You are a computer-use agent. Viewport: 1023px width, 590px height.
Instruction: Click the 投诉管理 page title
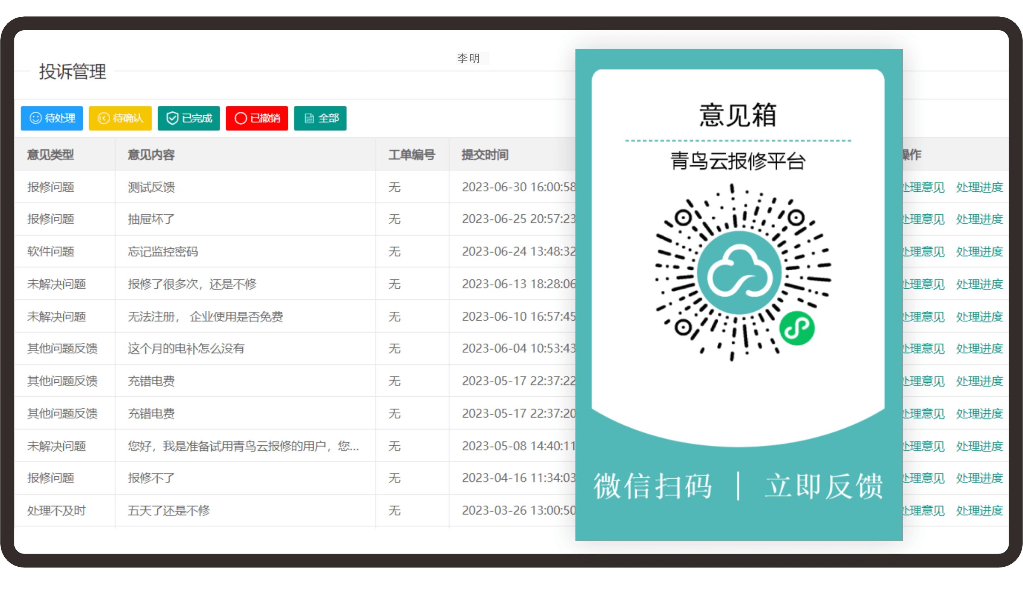click(x=73, y=72)
